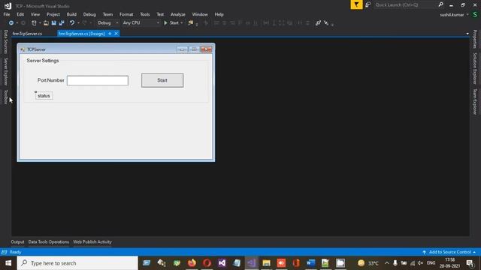Open a file using the folder icon
This screenshot has height=270, width=481.
point(46,23)
